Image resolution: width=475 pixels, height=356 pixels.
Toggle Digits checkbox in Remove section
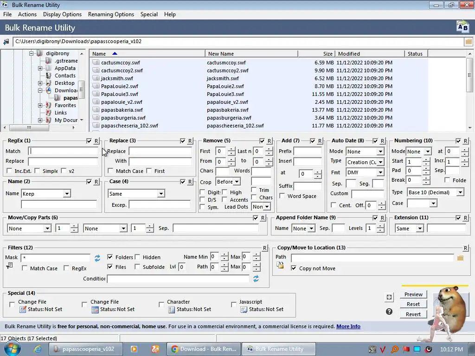(202, 192)
